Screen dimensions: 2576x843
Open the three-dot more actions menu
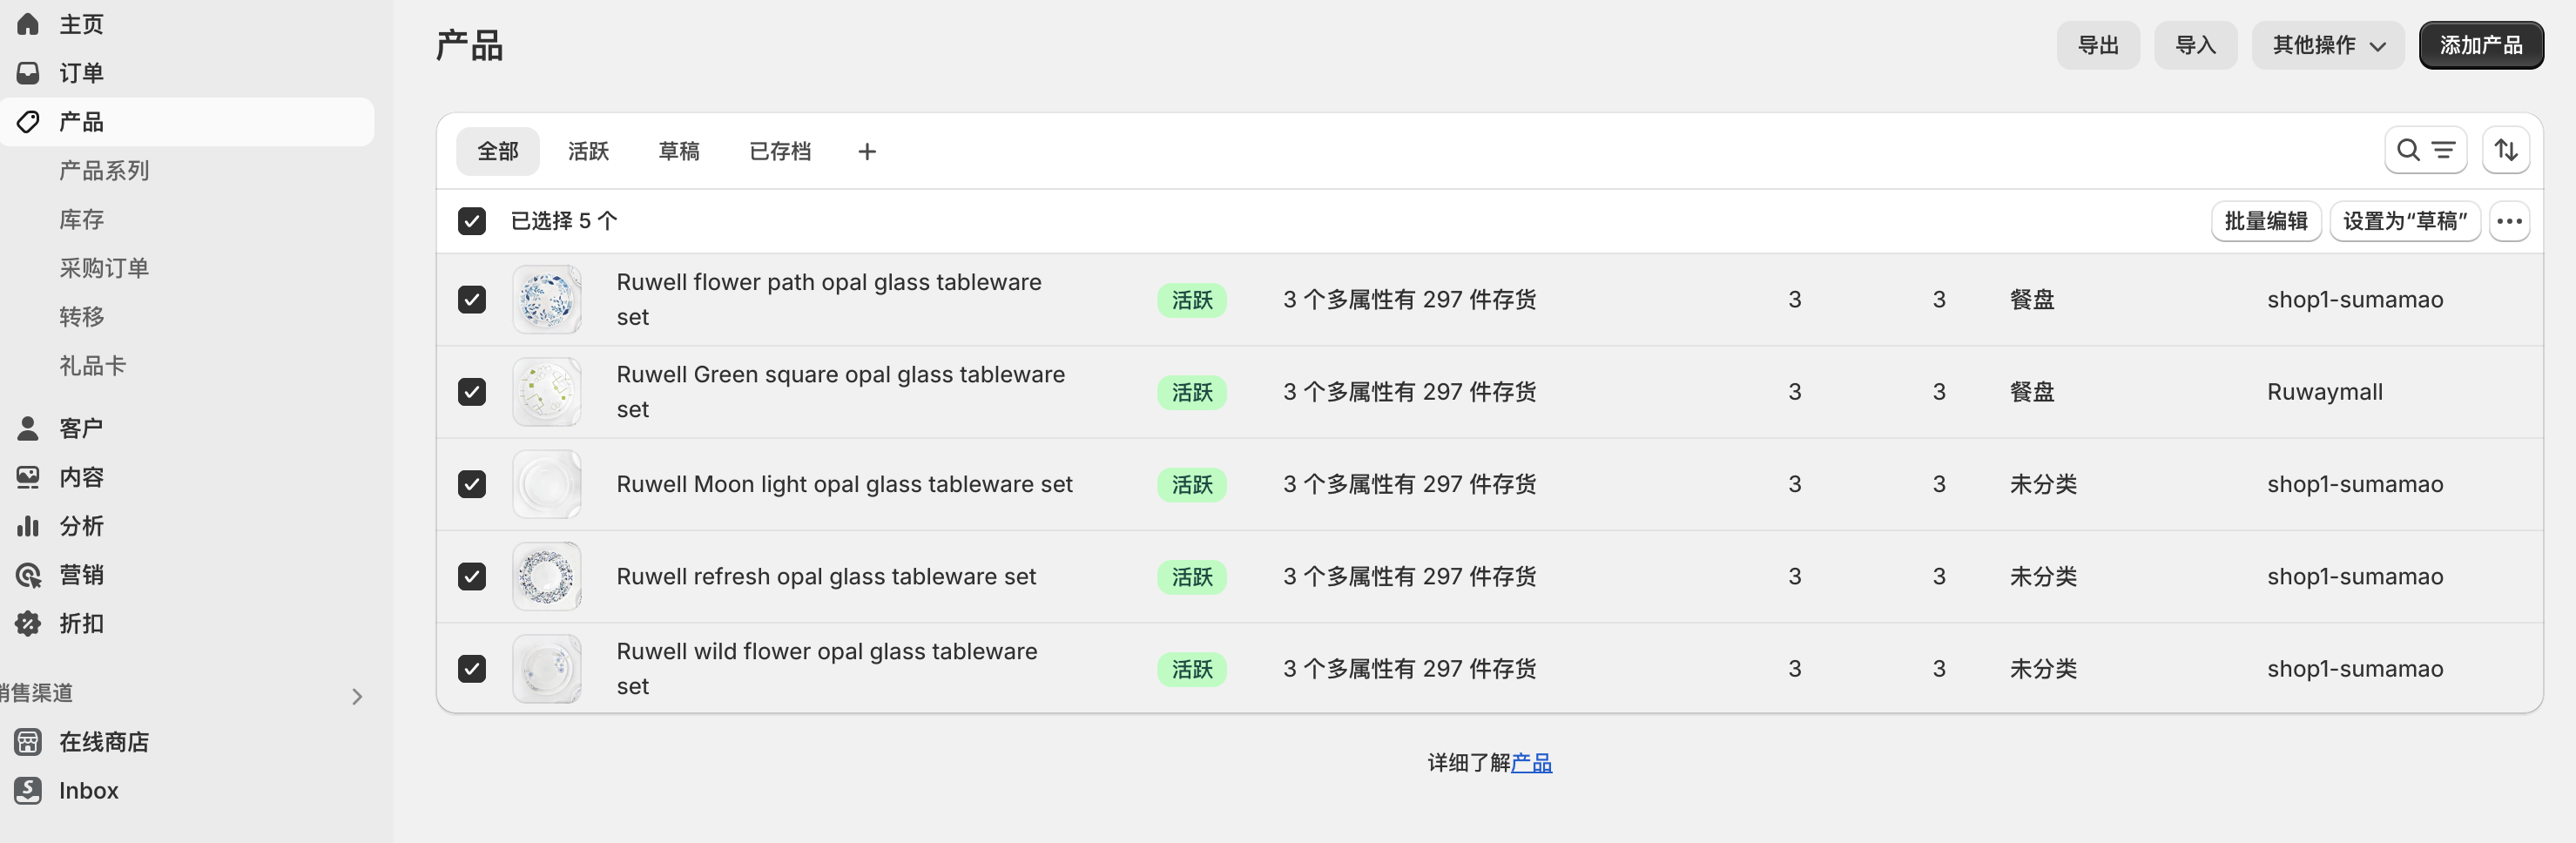[x=2509, y=221]
